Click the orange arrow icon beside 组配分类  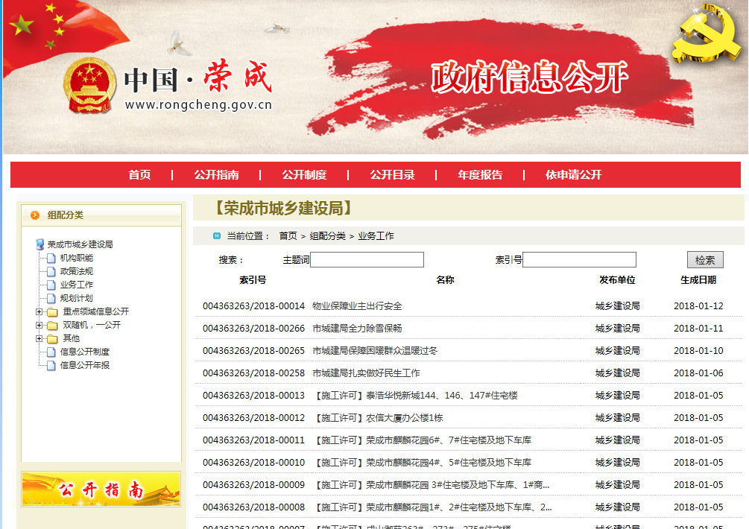[x=34, y=215]
